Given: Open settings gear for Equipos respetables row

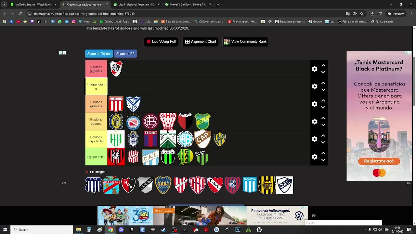Looking at the screenshot, I should point(314,139).
